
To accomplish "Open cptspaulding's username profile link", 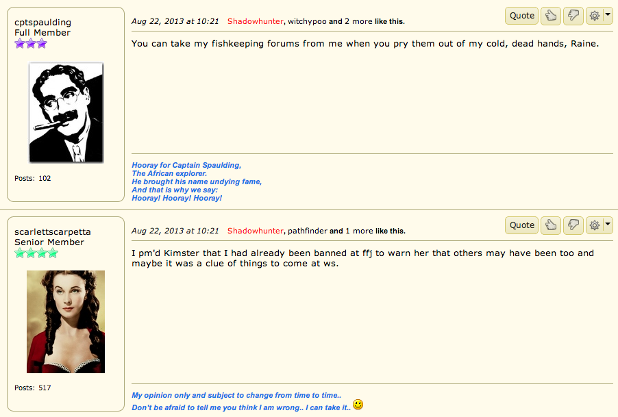I will (x=43, y=23).
